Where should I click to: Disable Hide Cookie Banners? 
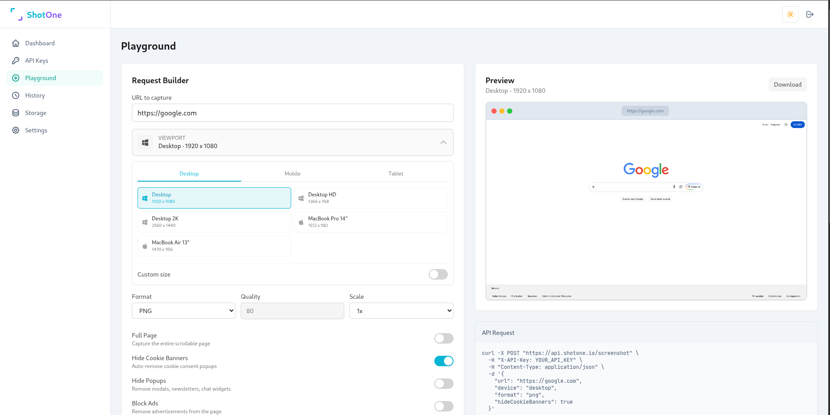coord(444,361)
